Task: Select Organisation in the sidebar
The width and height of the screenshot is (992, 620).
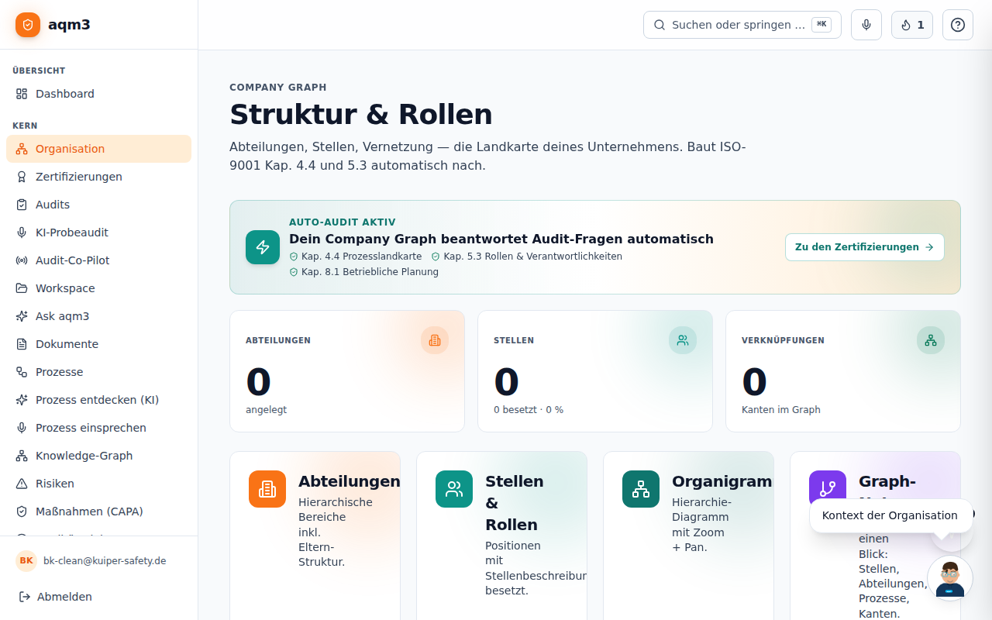Action: point(98,149)
